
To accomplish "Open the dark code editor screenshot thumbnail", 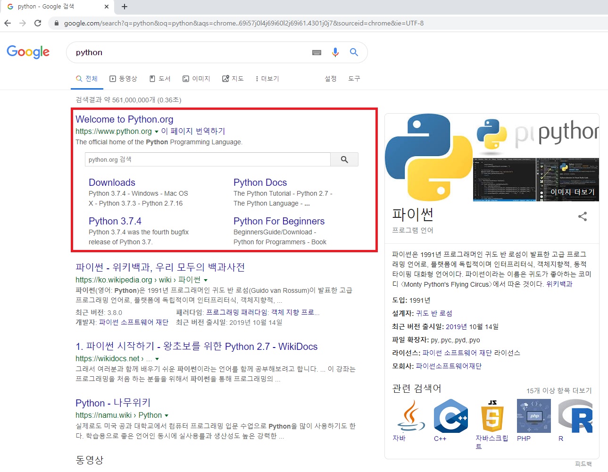I will click(x=504, y=180).
